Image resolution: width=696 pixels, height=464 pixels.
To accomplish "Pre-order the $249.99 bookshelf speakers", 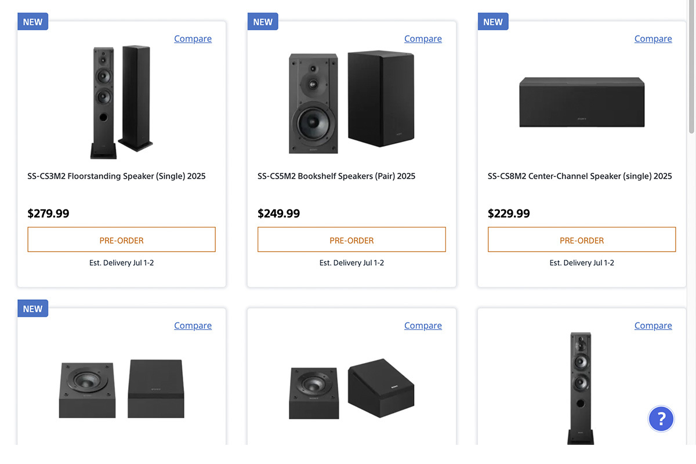I will tap(351, 240).
